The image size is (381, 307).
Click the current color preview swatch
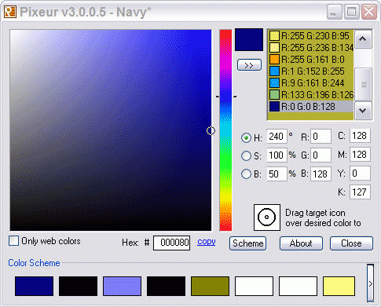(249, 40)
